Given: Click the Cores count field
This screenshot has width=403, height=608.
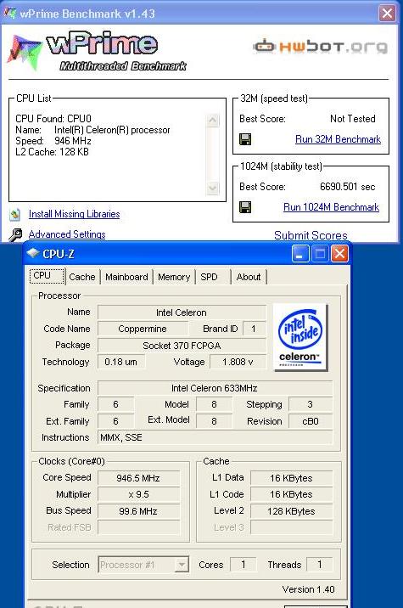Looking at the screenshot, I should click(243, 565).
